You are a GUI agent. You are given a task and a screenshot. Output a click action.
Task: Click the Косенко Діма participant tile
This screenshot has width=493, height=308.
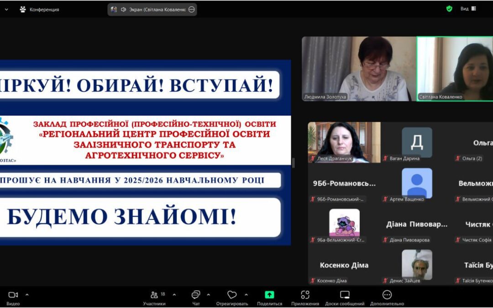[344, 265]
